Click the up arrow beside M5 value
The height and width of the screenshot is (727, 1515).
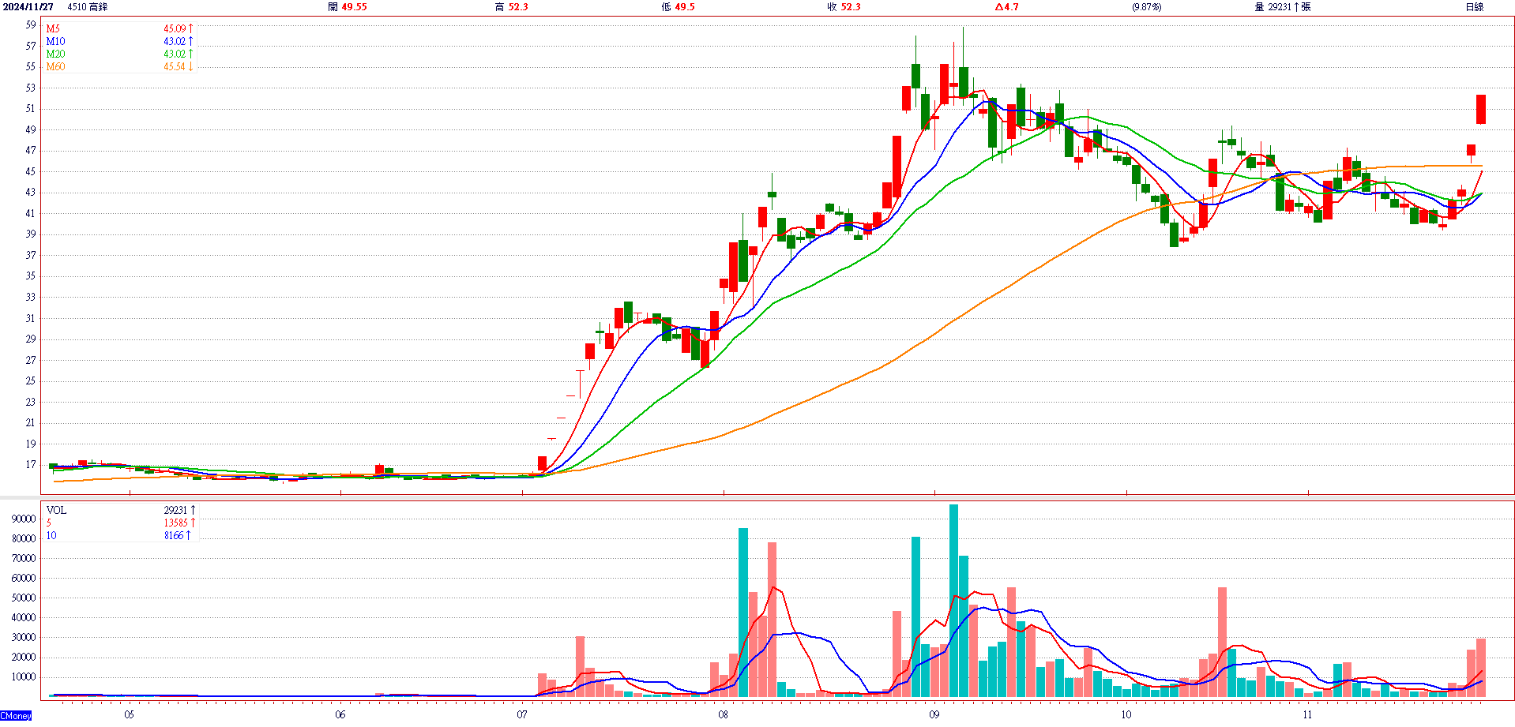click(x=190, y=28)
